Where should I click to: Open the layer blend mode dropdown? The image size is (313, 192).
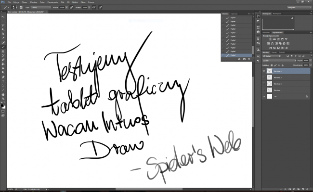pyautogui.click(x=279, y=61)
